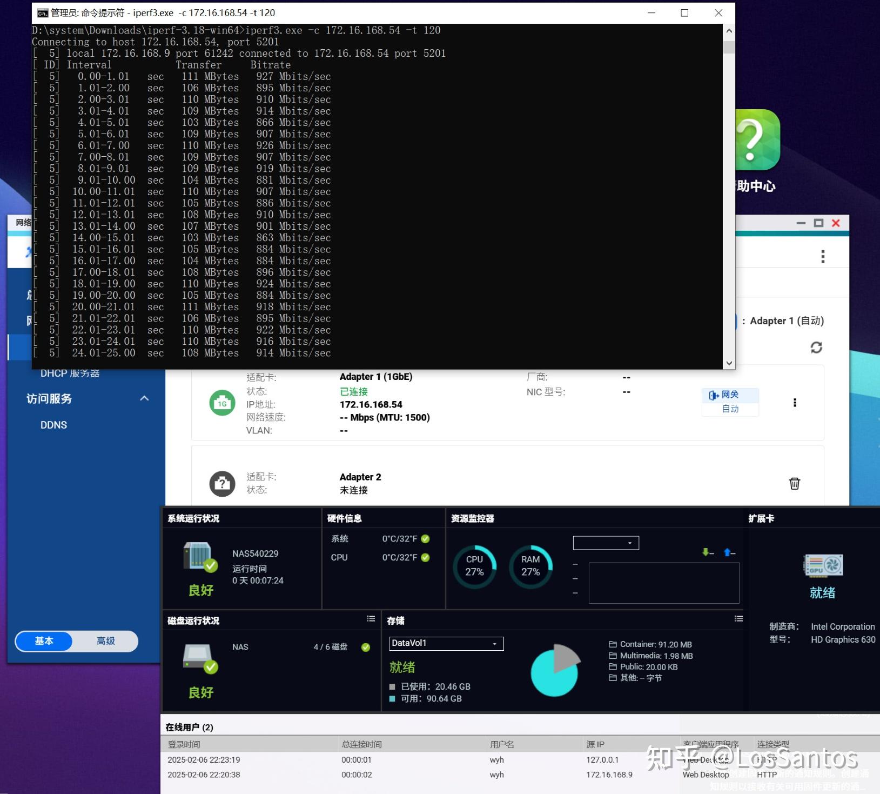Open the three-dot menu for Adapter 1 (1GbE)
880x794 pixels.
795,403
